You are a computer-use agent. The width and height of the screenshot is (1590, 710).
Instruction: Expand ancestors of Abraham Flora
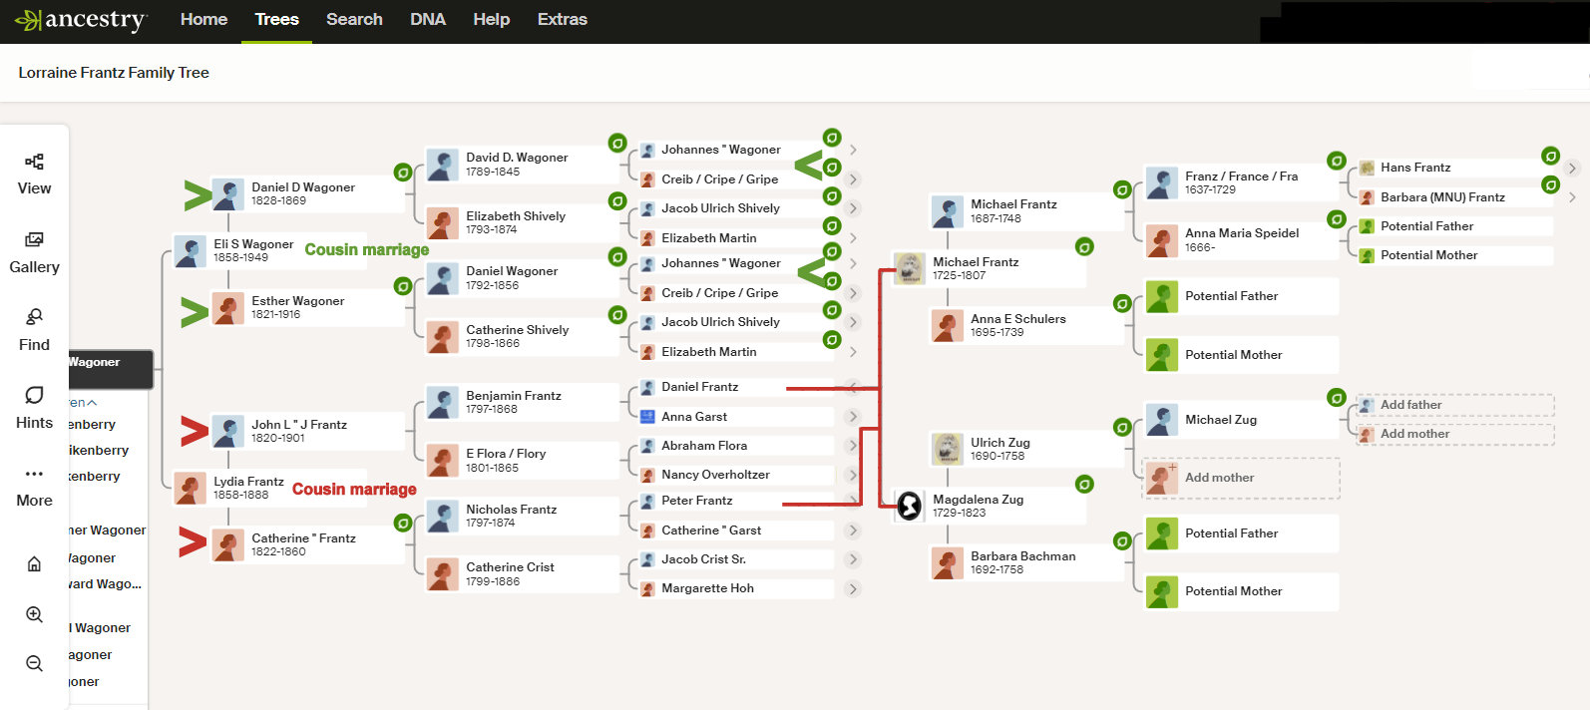point(853,446)
